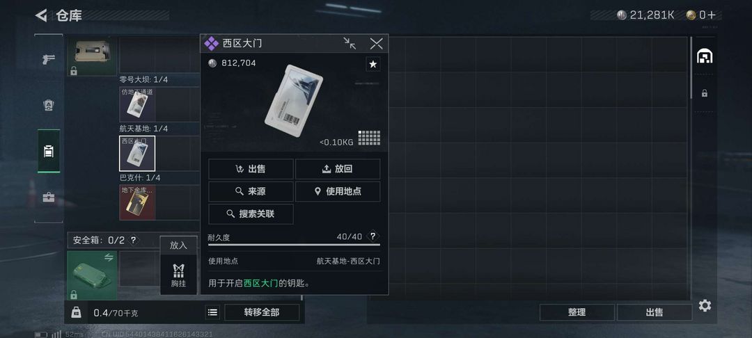Select the armor vest sidebar category
Viewport: 752px width, 338px height.
49,105
